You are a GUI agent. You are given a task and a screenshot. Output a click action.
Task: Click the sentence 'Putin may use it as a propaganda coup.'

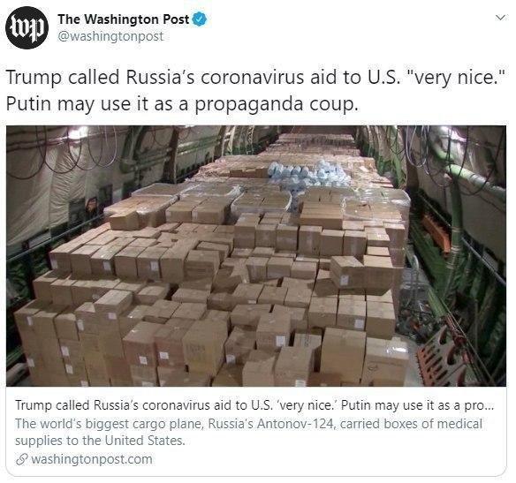coord(182,104)
